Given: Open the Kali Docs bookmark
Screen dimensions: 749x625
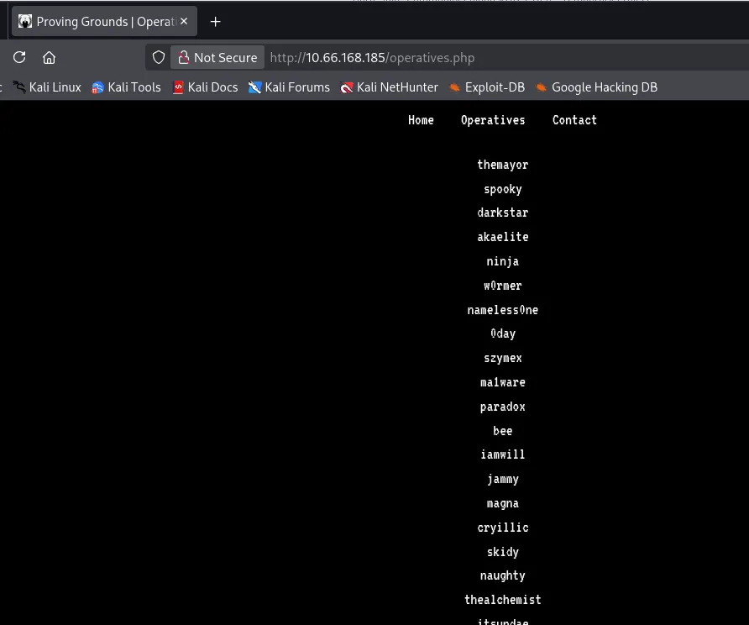Looking at the screenshot, I should point(205,87).
